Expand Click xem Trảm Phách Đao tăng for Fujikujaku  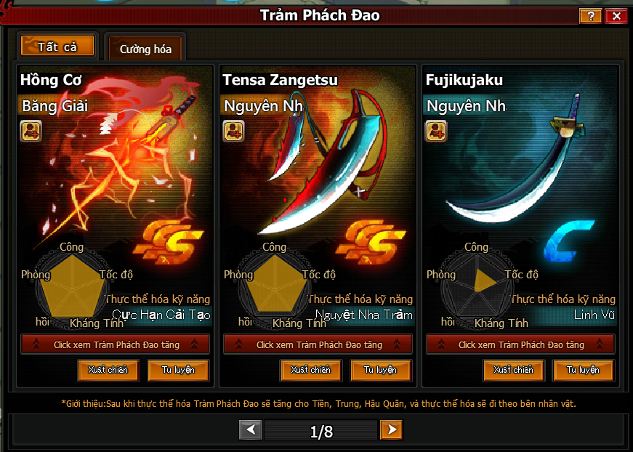(x=521, y=344)
